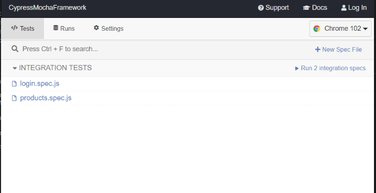Viewport: 376px width, 193px height.
Task: Click the Support question mark icon
Action: [x=261, y=8]
